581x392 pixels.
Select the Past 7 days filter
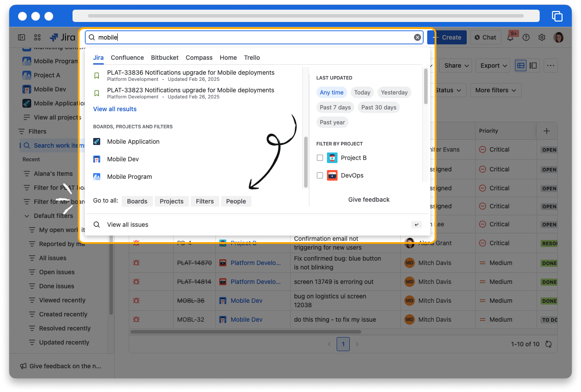coord(335,107)
